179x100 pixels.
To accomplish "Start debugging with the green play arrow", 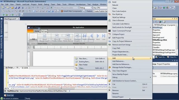I will (51, 8).
